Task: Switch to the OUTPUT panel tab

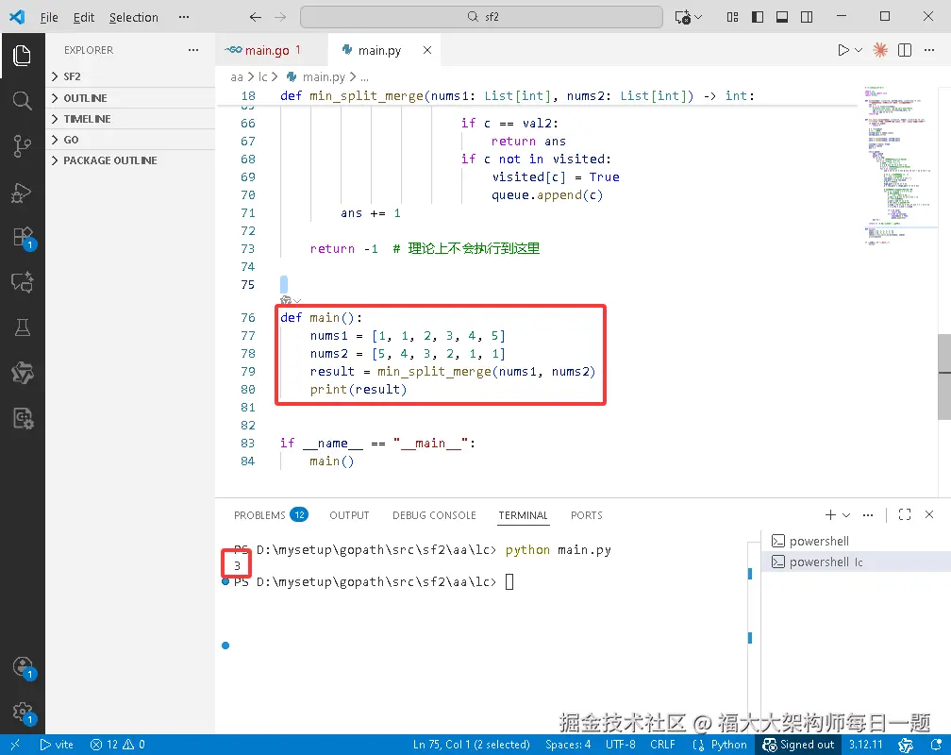Action: click(349, 515)
